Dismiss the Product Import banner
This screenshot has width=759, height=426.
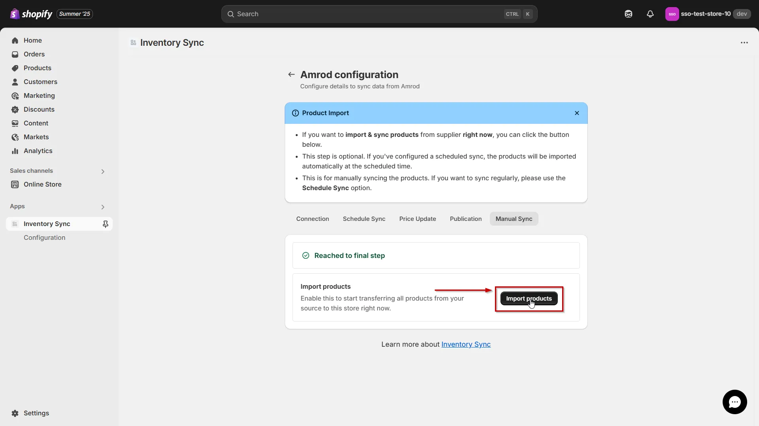click(x=577, y=113)
